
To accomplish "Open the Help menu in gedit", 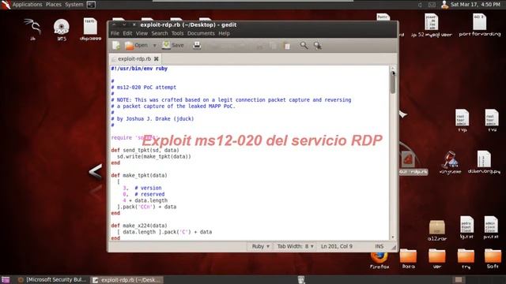I will pos(224,33).
